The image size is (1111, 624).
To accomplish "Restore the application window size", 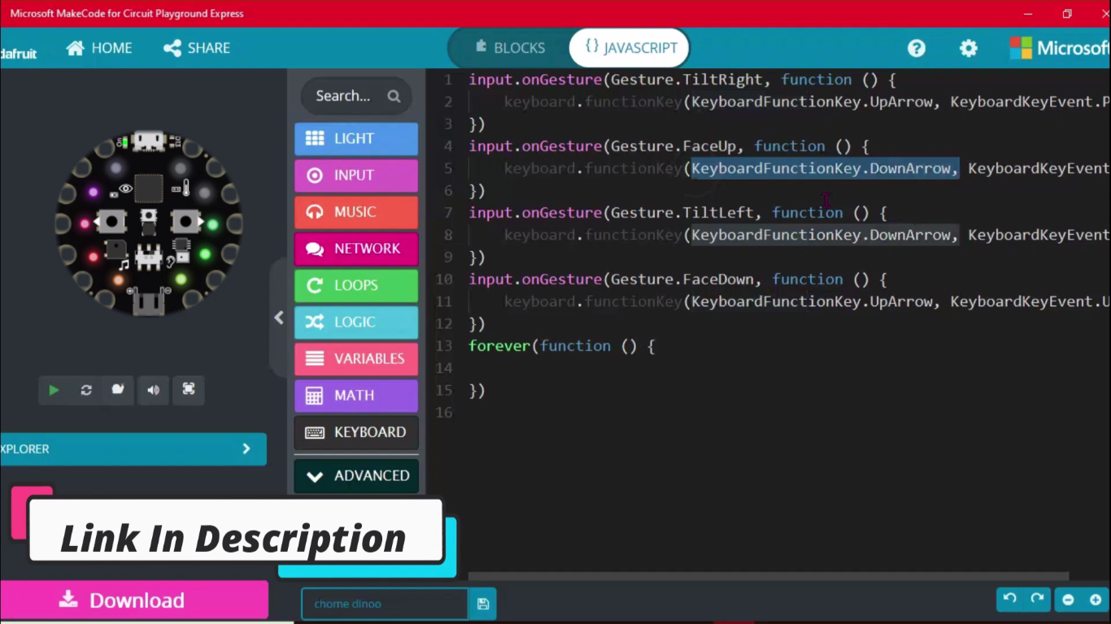I will click(x=1067, y=14).
